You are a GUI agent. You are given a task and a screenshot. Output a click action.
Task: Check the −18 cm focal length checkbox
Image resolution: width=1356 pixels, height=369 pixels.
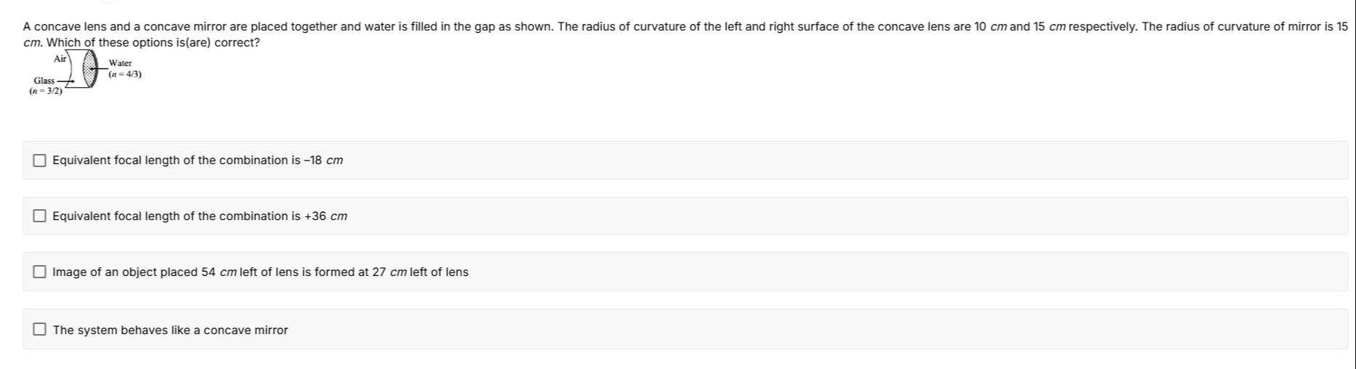(40, 161)
